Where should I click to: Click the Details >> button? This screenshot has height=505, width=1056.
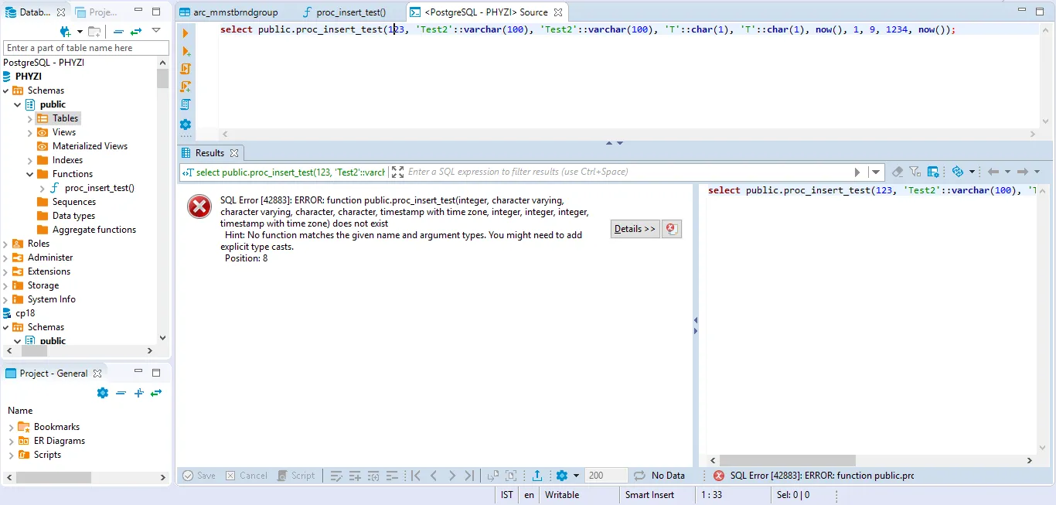coord(635,229)
